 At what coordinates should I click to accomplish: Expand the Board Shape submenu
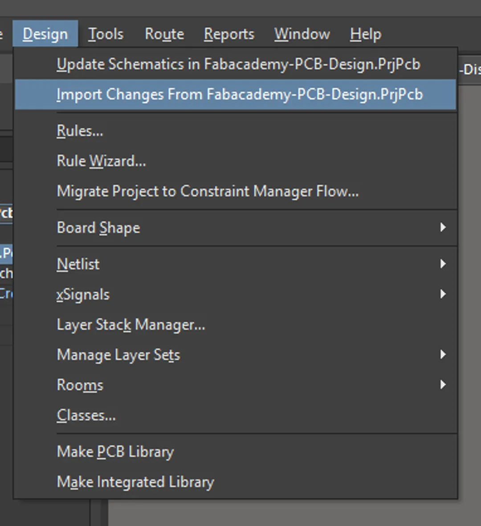(98, 227)
